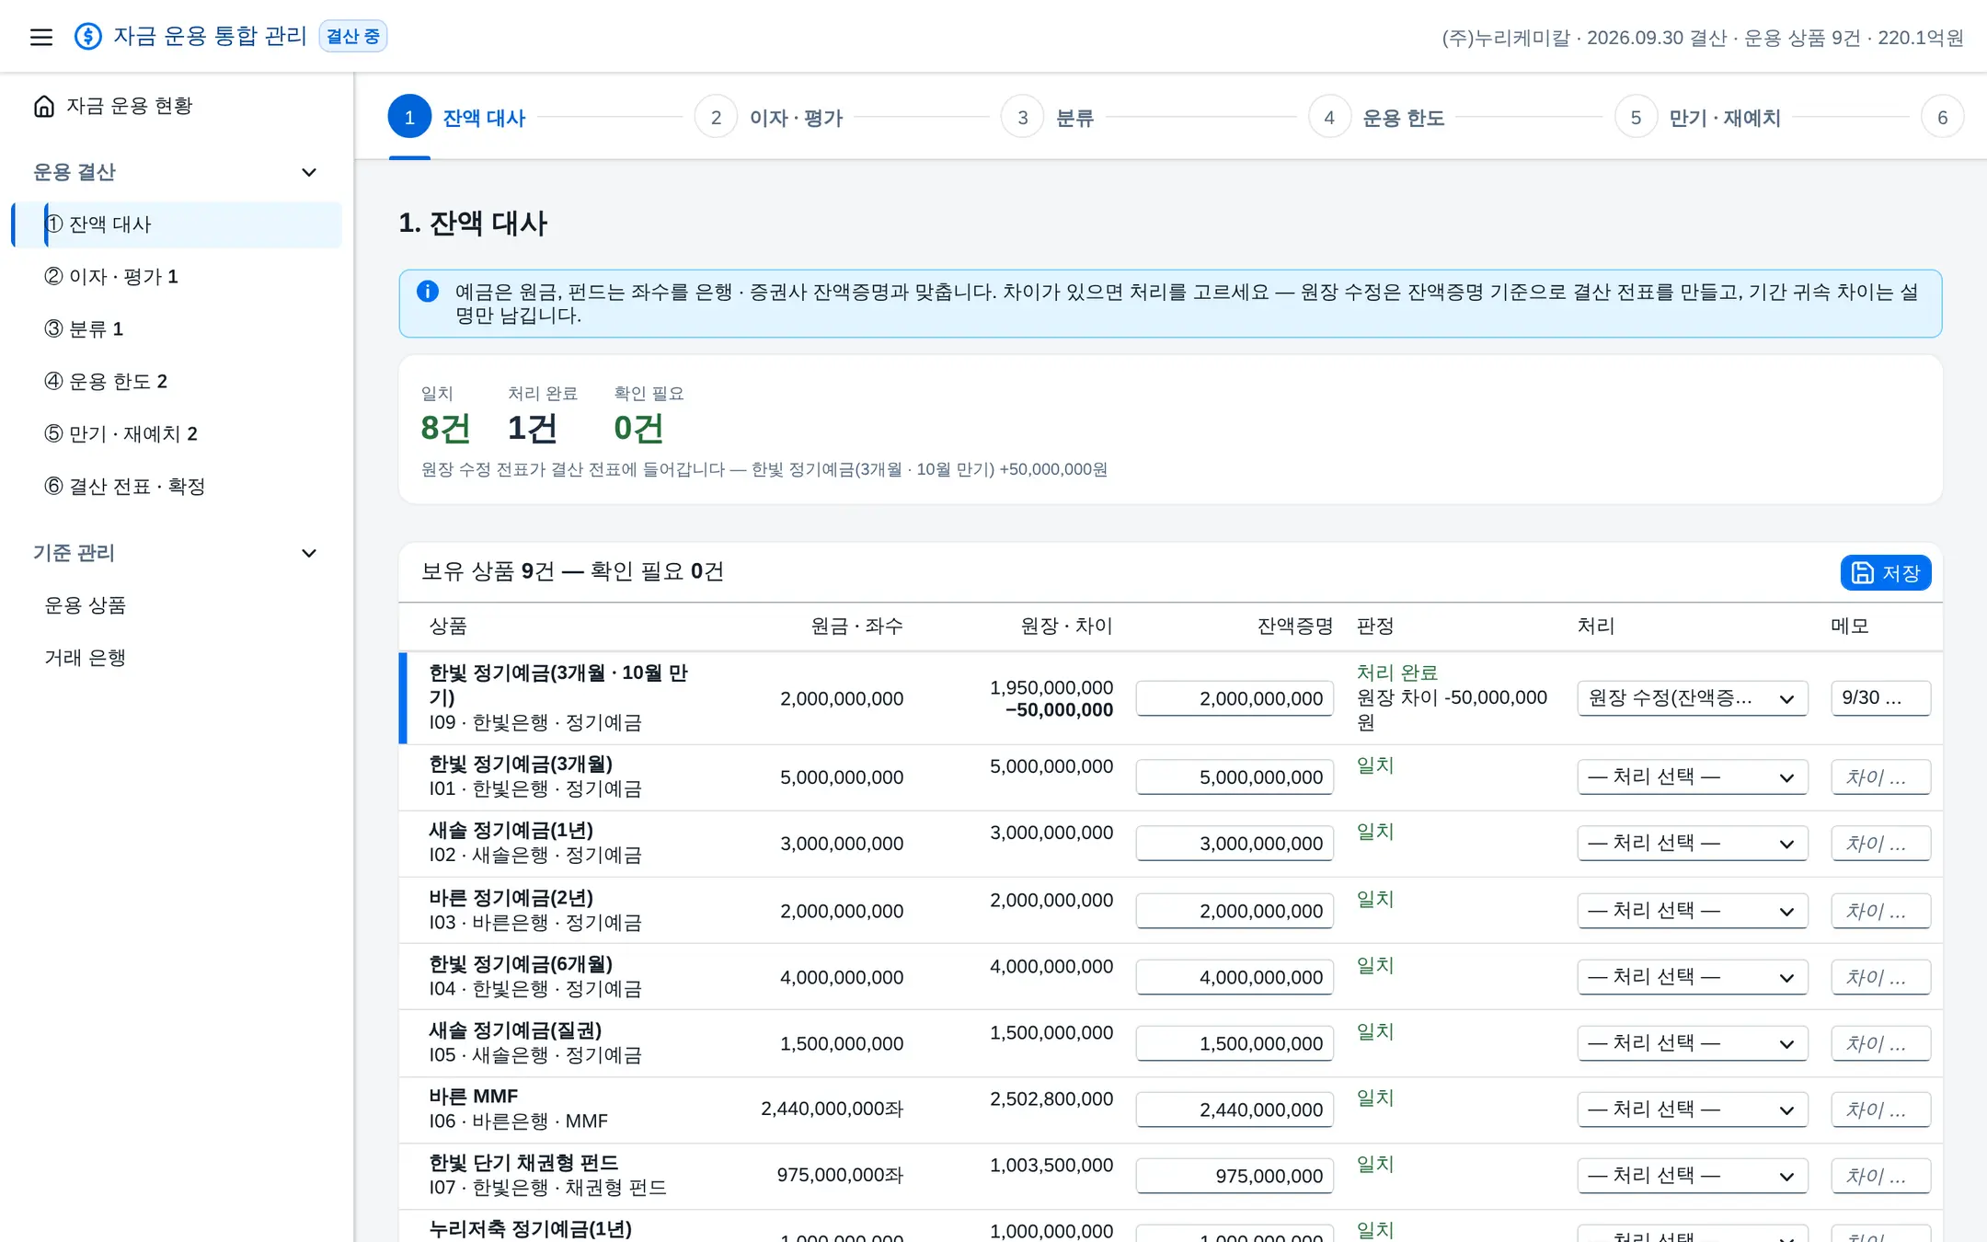Click the 원장 · 차이 column header
The image size is (1987, 1242).
pos(1066,627)
